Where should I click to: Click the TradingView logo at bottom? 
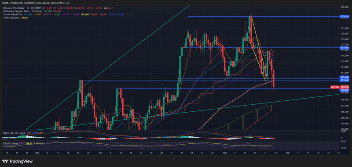17,161
